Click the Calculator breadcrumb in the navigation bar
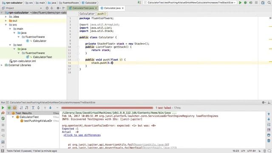Viewport: 272px width, 153px height. (89, 3)
